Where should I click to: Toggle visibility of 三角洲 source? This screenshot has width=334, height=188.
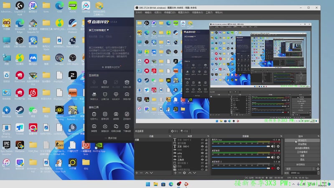point(202,160)
